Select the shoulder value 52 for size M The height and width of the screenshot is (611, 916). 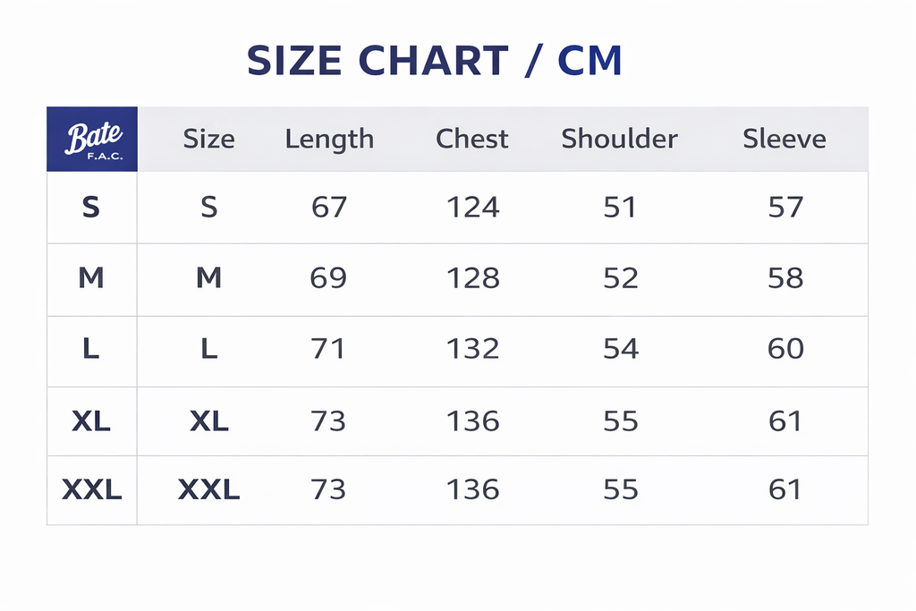click(620, 278)
